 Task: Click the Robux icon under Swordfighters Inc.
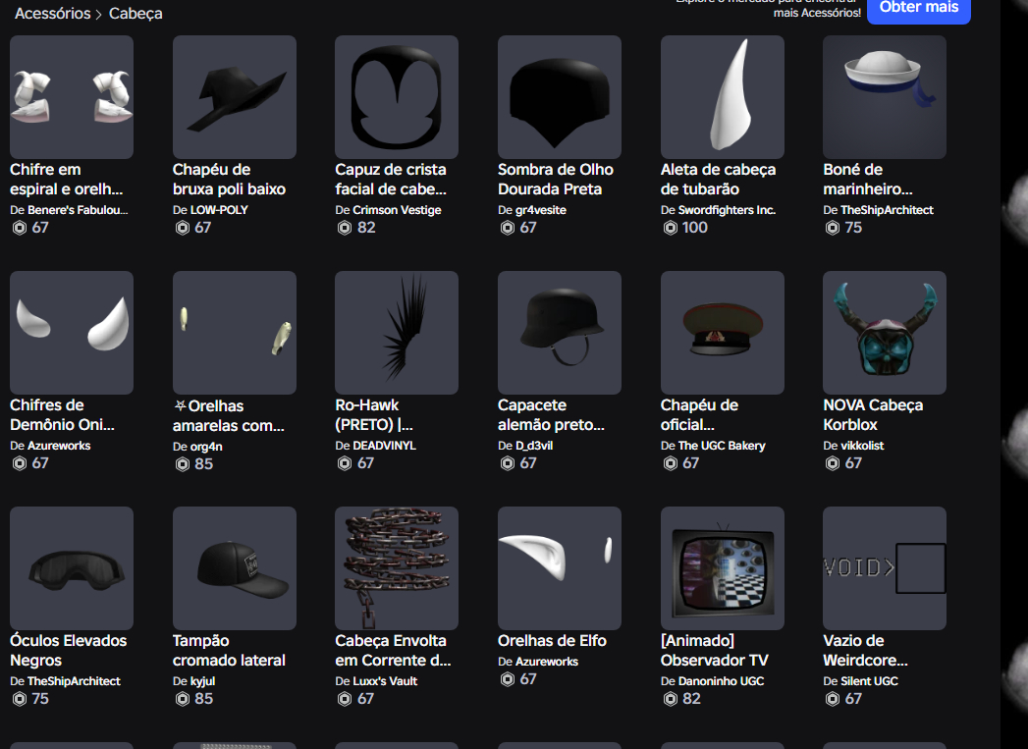click(x=670, y=228)
